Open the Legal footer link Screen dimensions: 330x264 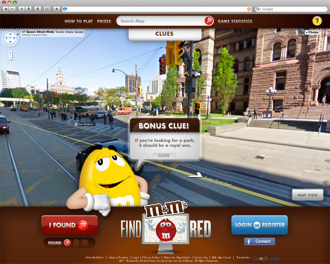[135, 257]
